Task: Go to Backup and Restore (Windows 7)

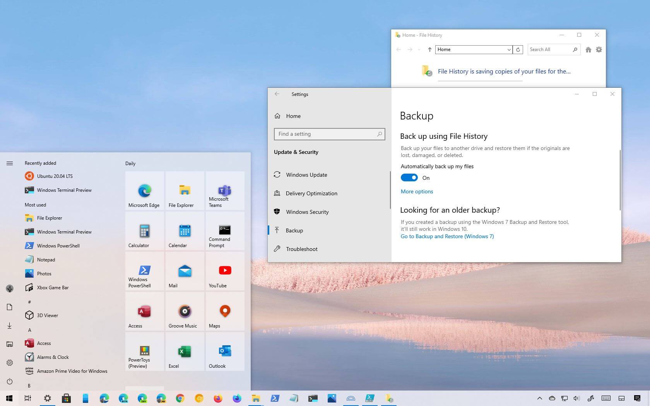Action: (x=447, y=236)
